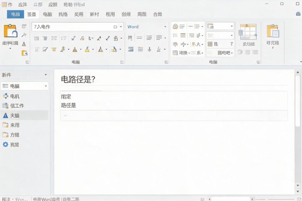The width and height of the screenshot is (302, 201).
Task: Open the 应顾 menu in the title bar
Action: 53,5
